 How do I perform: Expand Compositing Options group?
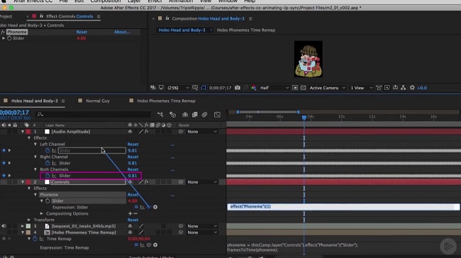click(41, 213)
